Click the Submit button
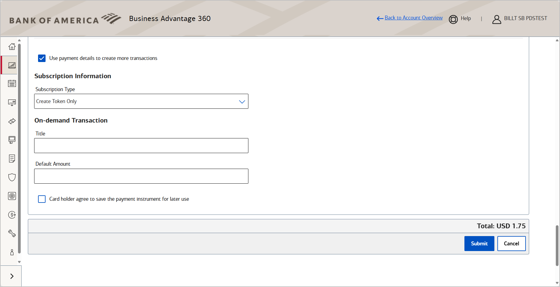Screen dimensions: 560x287 click(479, 244)
